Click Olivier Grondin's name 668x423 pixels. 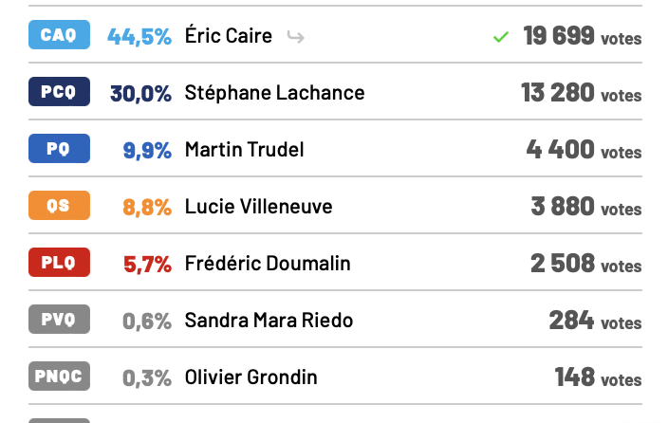click(x=250, y=377)
